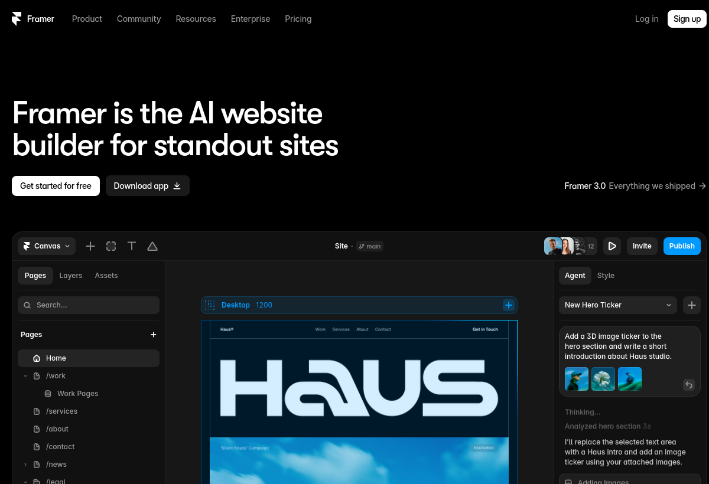709x484 pixels.
Task: Click the Desktop breakpoint label
Action: 236,305
